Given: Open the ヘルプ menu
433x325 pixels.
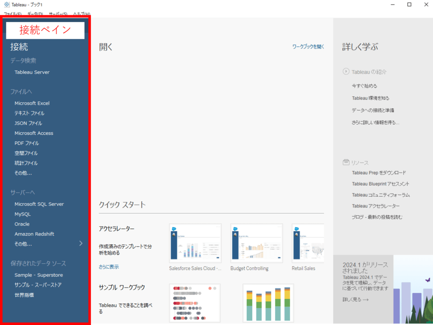Looking at the screenshot, I should (82, 14).
